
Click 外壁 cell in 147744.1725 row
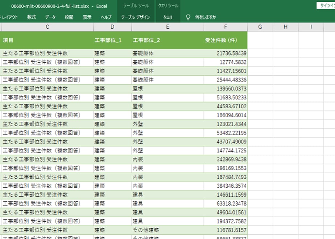coord(168,151)
